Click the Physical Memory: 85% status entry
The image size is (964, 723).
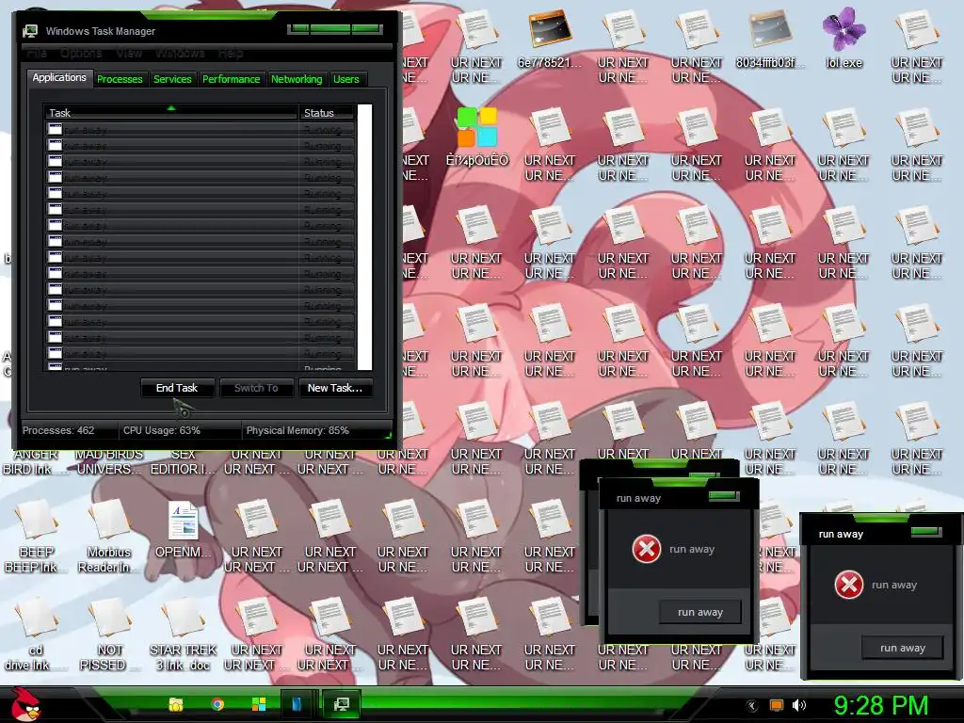pyautogui.click(x=297, y=430)
